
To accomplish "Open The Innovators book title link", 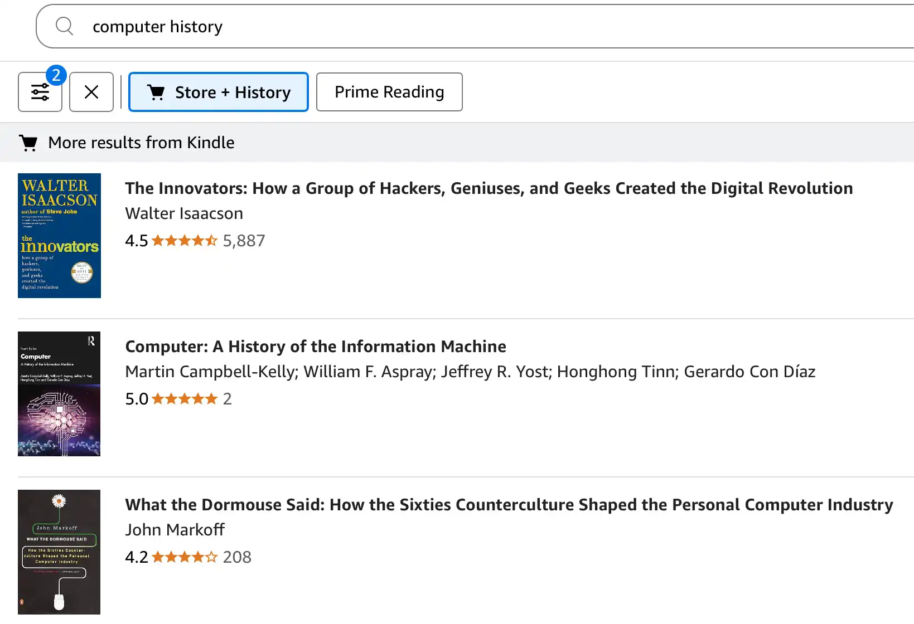I will click(x=489, y=188).
